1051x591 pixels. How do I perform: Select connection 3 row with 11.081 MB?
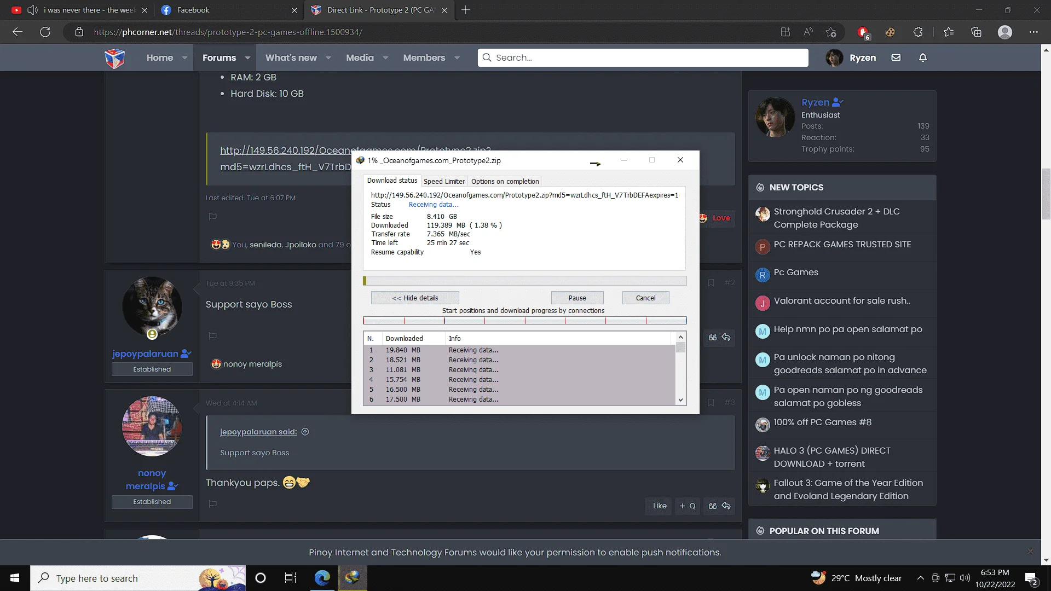tap(519, 370)
